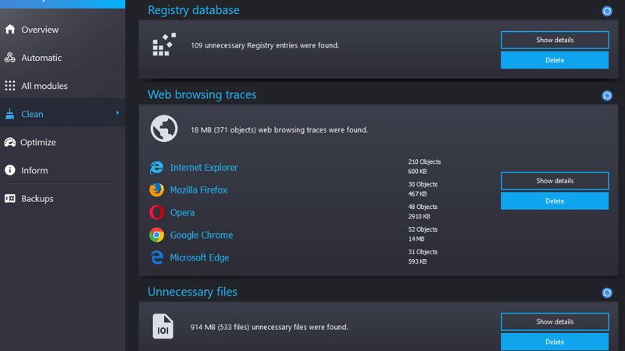
Task: Click the Clean broom icon
Action: (x=10, y=114)
